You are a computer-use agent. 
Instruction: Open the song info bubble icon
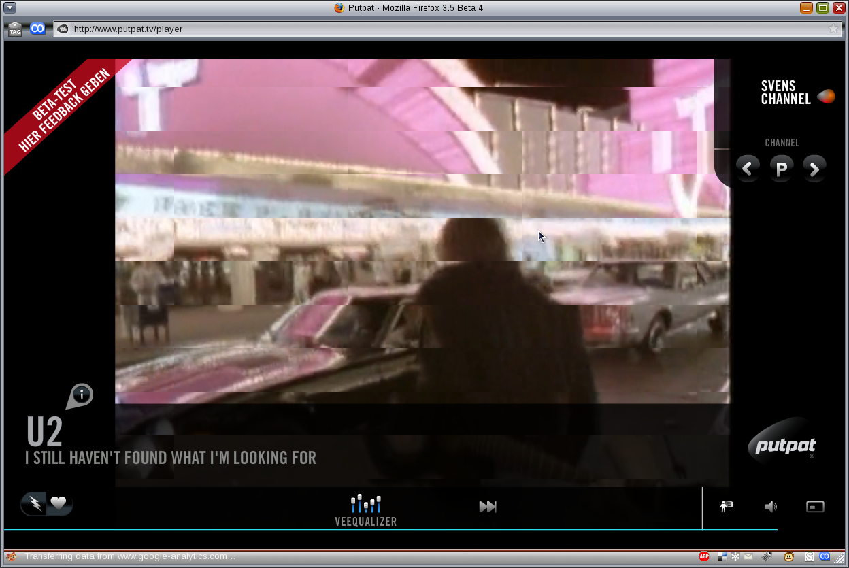[x=81, y=395]
